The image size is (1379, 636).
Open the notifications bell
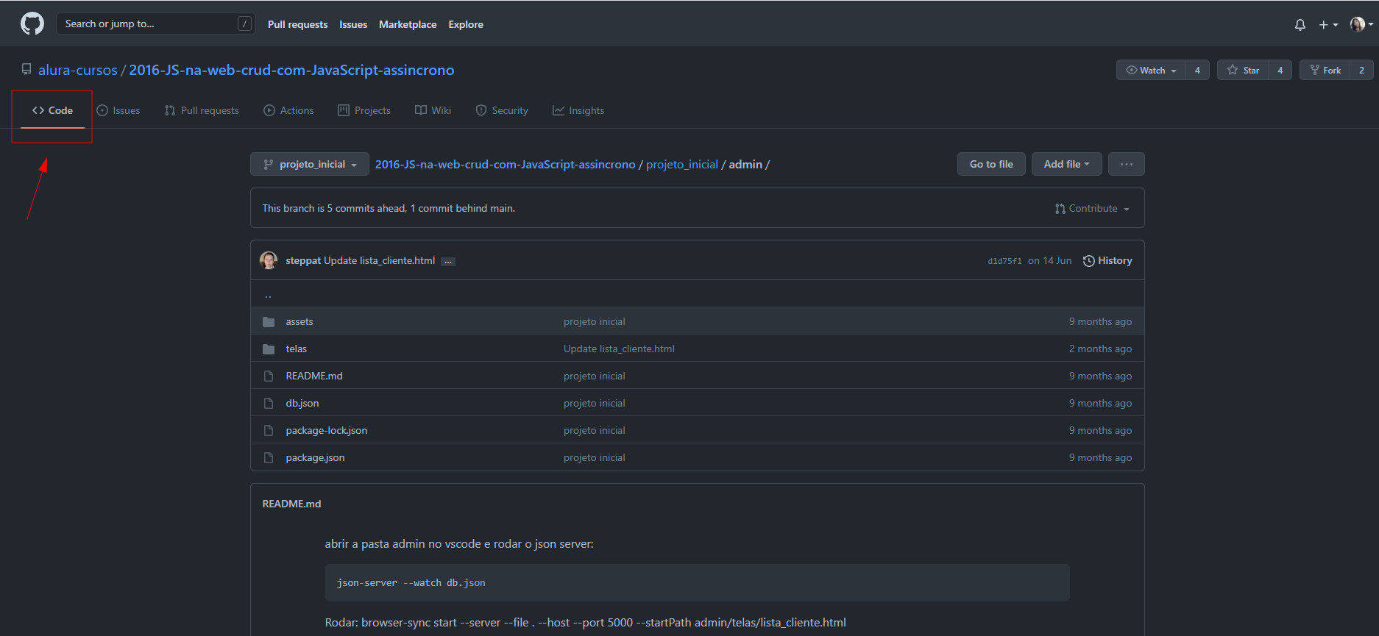1300,25
